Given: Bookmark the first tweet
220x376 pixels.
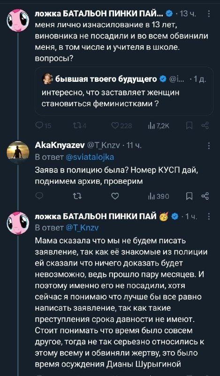Looking at the screenshot, I should pos(189,125).
